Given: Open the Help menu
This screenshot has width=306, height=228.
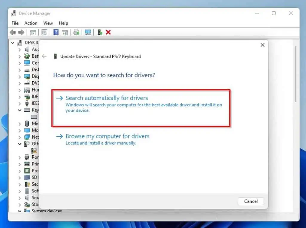Looking at the screenshot, I should [x=63, y=23].
